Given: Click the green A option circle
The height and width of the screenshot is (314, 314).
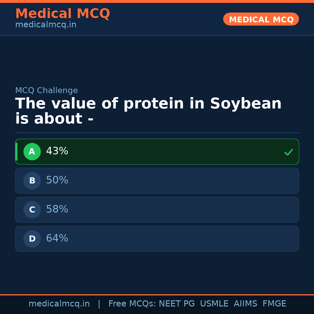Looking at the screenshot, I should click(32, 151).
